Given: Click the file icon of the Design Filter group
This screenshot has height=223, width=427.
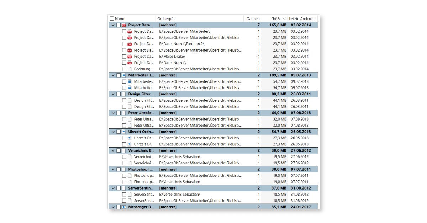Looking at the screenshot, I should [124, 94].
